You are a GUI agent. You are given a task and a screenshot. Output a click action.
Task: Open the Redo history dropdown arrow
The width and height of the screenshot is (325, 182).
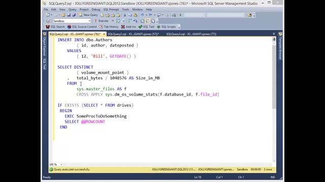click(x=154, y=15)
